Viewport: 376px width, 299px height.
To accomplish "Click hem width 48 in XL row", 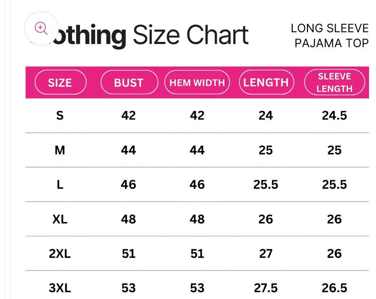I will click(197, 219).
